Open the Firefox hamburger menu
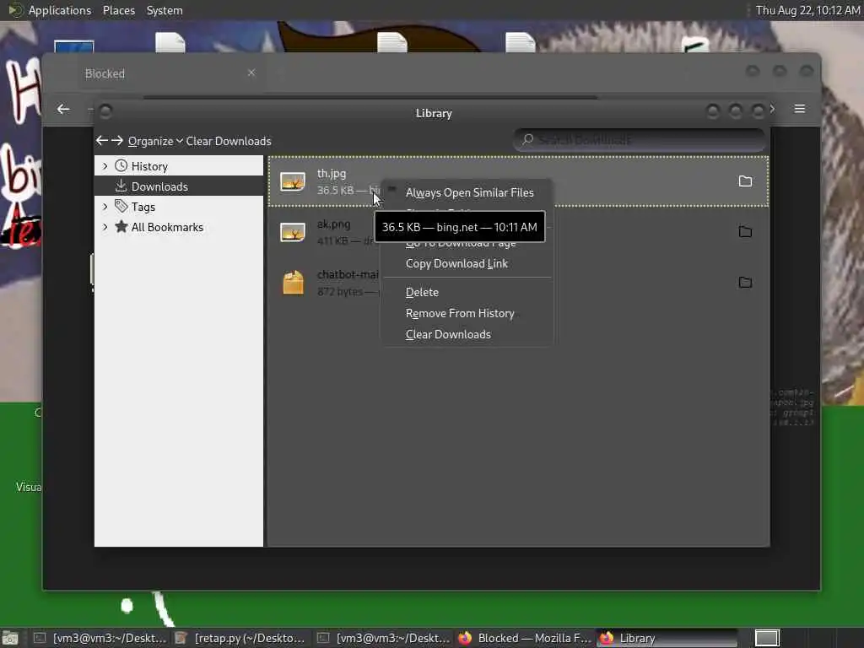This screenshot has width=864, height=648. (800, 109)
